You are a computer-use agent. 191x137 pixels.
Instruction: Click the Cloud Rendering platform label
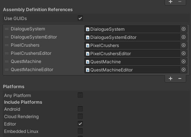(21, 117)
